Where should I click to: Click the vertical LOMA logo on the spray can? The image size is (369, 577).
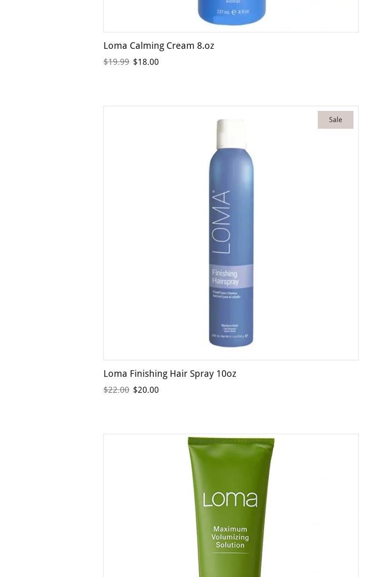[222, 222]
